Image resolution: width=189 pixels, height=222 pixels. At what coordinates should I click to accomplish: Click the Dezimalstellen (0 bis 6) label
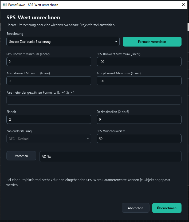click(x=113, y=112)
